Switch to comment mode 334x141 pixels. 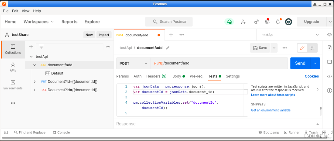coord(312,48)
